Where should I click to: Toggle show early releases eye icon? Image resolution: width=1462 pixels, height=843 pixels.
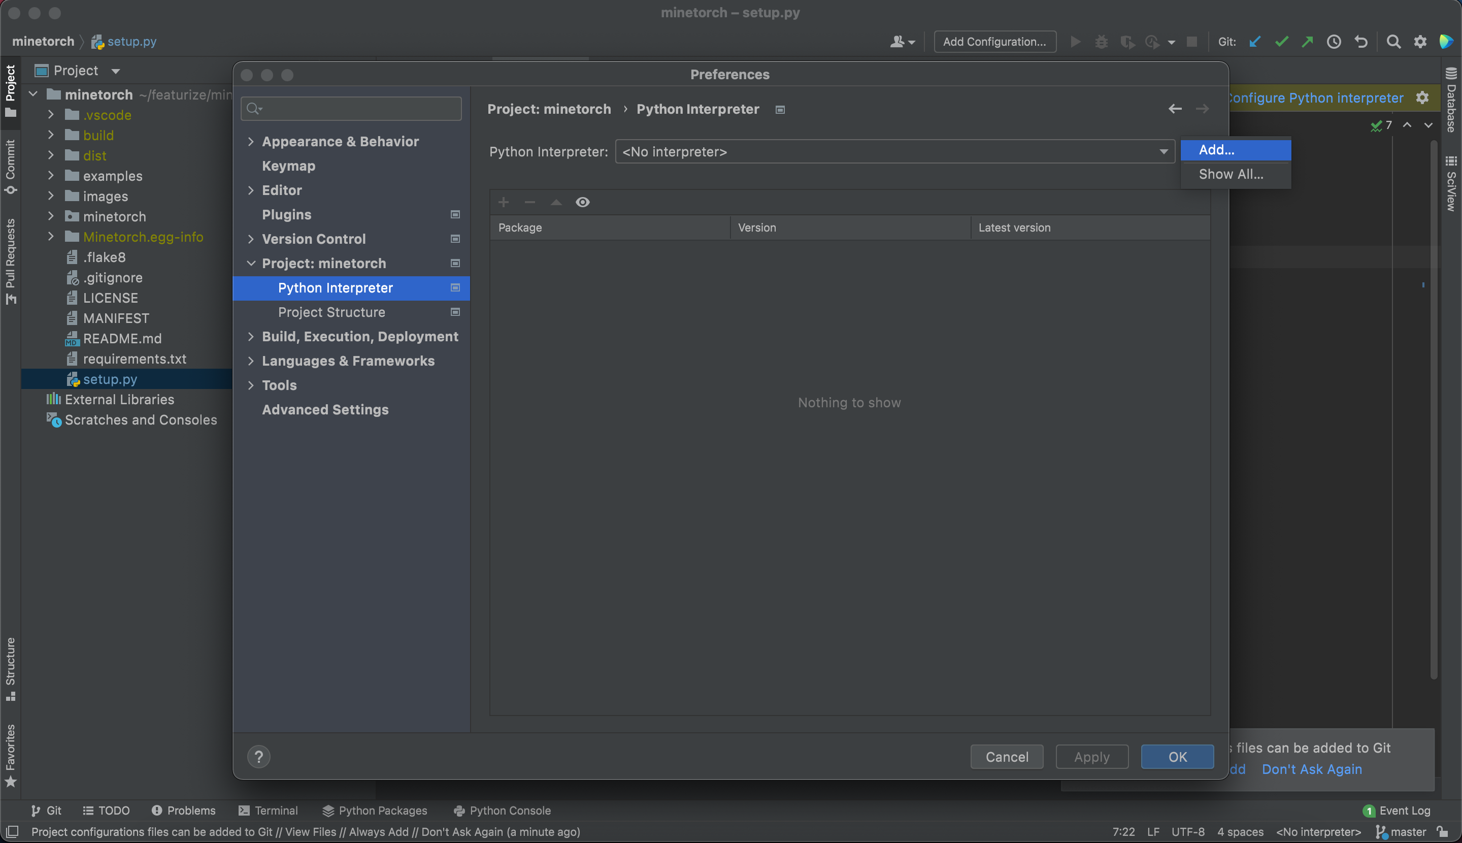[x=582, y=202]
